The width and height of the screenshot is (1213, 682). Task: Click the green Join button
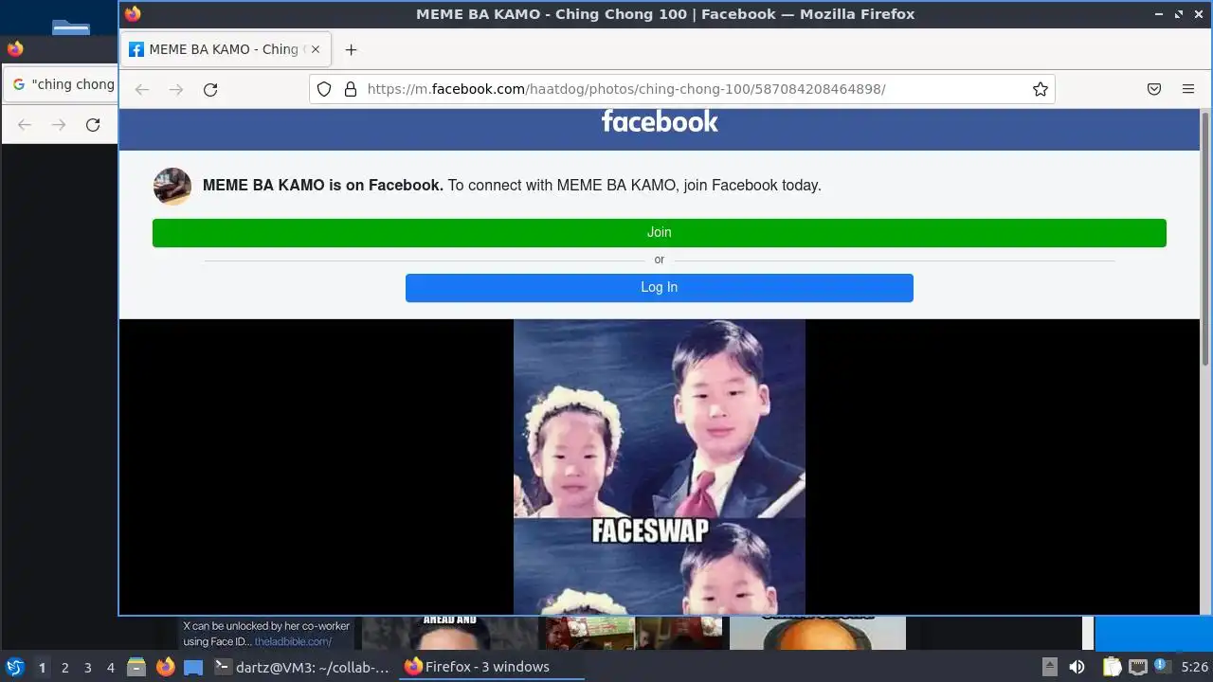659,233
